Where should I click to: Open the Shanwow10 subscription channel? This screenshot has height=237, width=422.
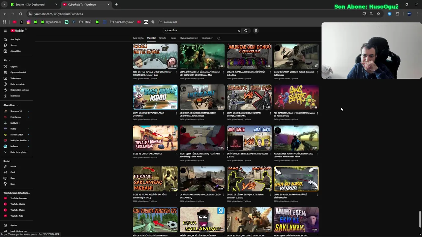[16, 111]
